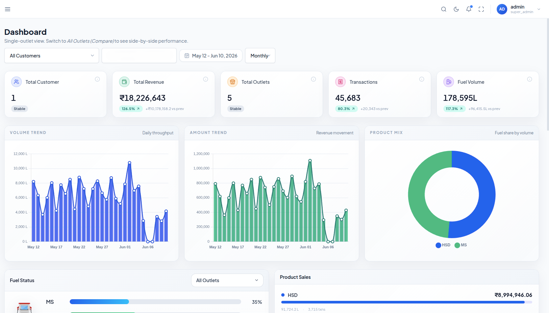Toggle dark mode moon icon

456,9
